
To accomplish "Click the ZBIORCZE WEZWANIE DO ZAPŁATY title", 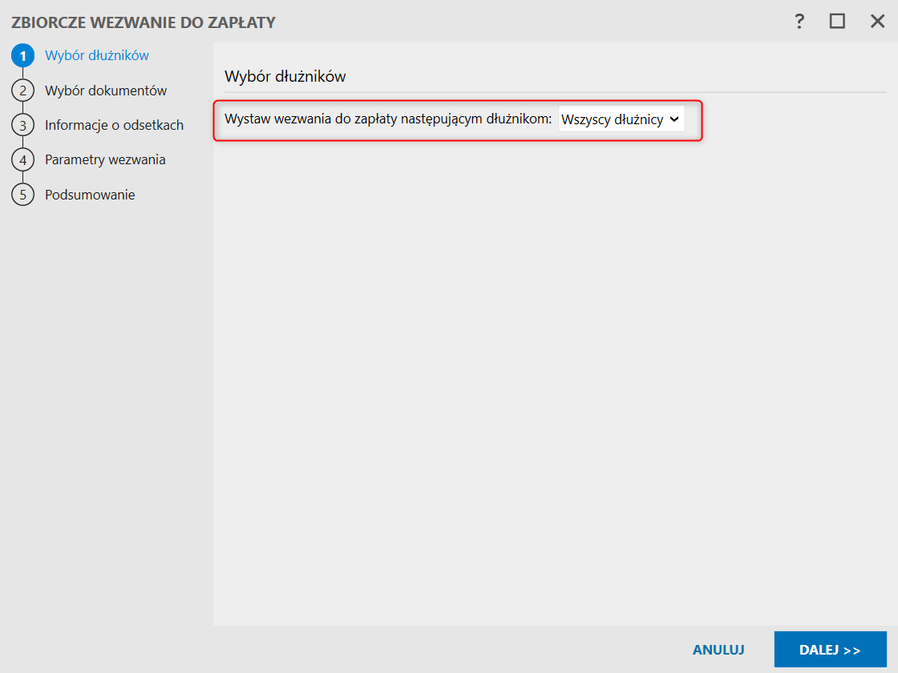I will tap(144, 22).
